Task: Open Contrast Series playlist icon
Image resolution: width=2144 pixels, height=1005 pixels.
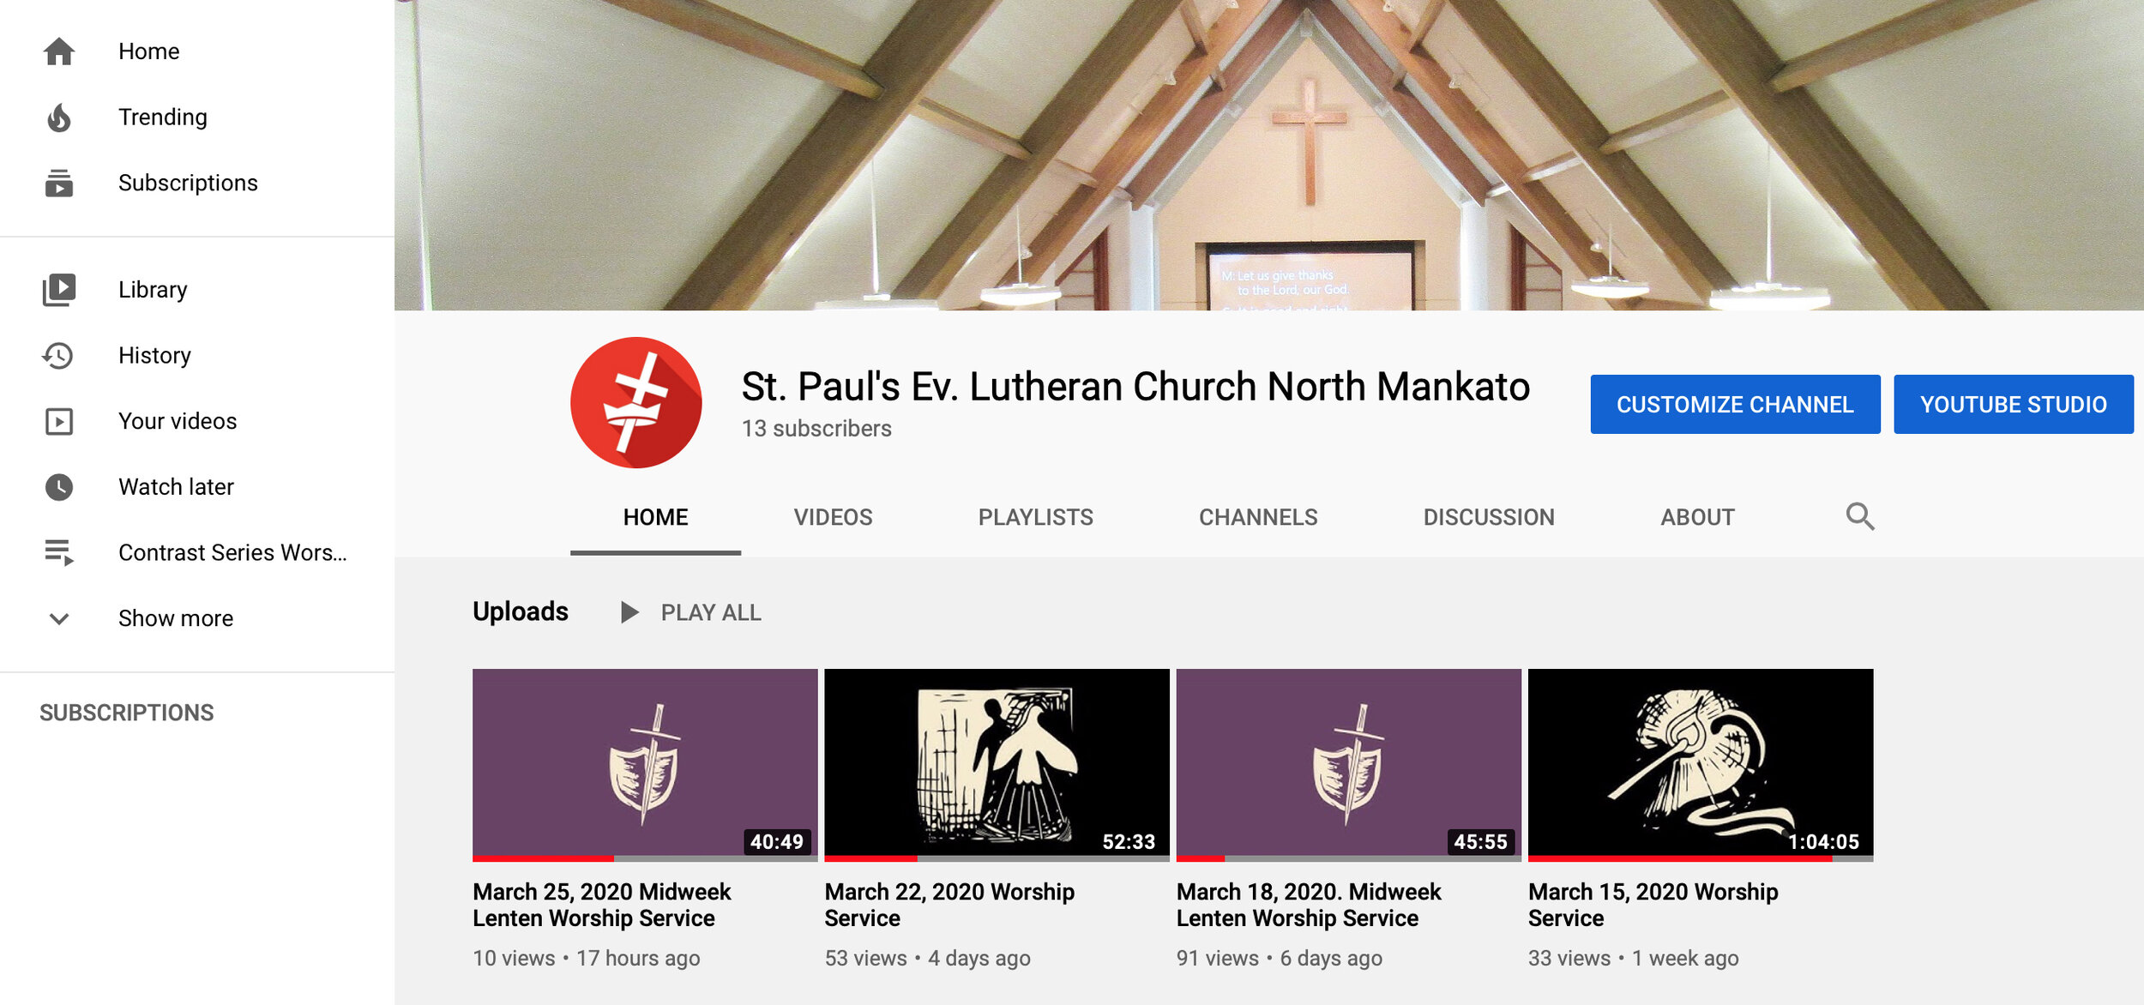Action: (x=58, y=552)
